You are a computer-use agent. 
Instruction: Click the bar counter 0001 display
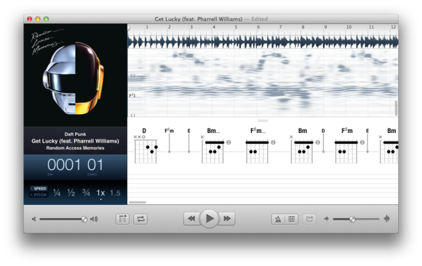coord(64,165)
